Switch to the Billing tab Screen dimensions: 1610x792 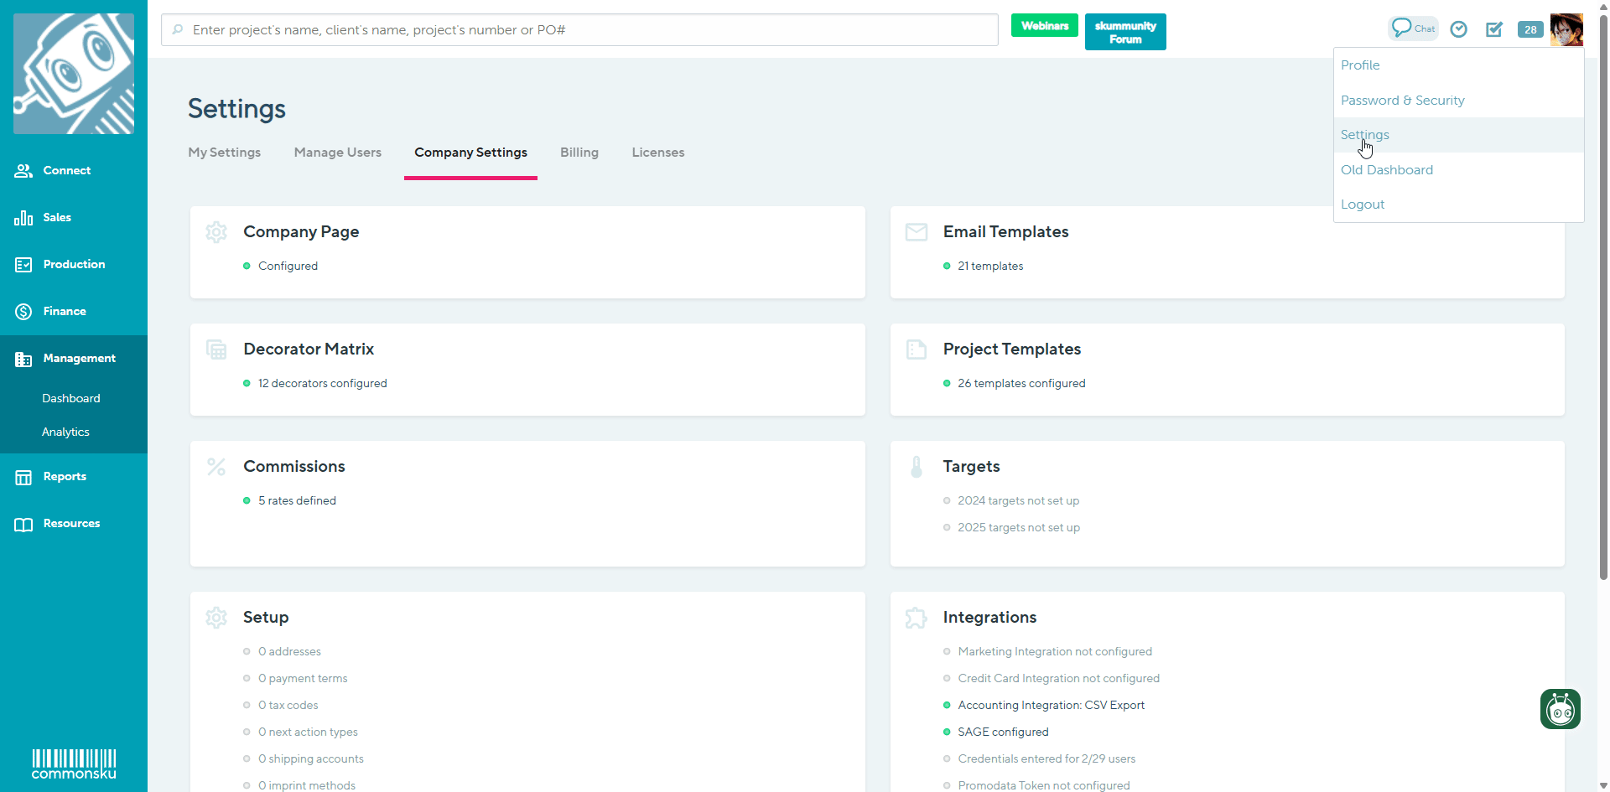pyautogui.click(x=579, y=153)
